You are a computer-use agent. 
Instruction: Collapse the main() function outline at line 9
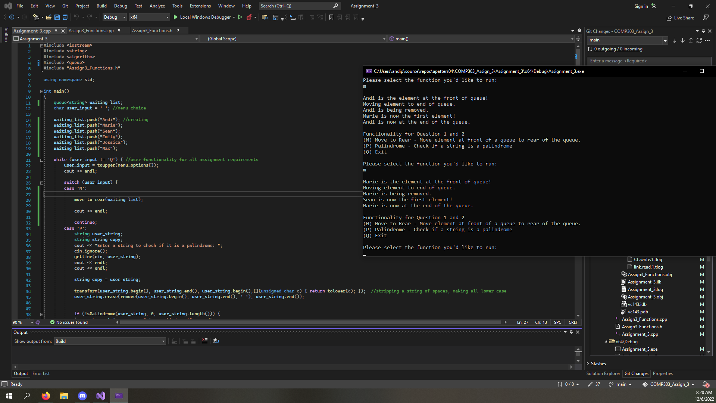42,91
